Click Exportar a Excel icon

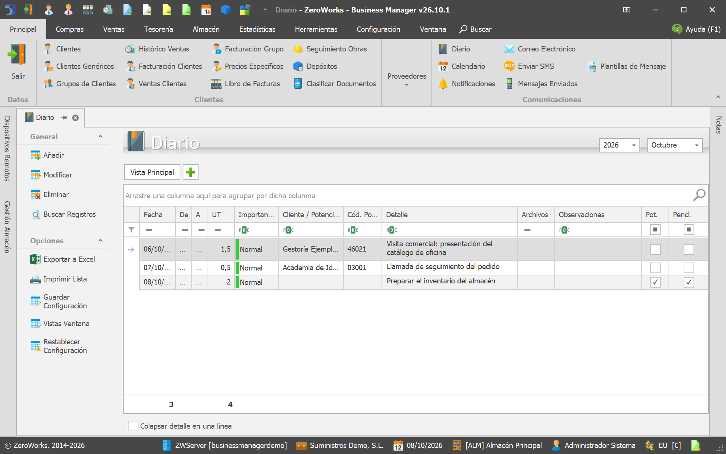(x=36, y=260)
